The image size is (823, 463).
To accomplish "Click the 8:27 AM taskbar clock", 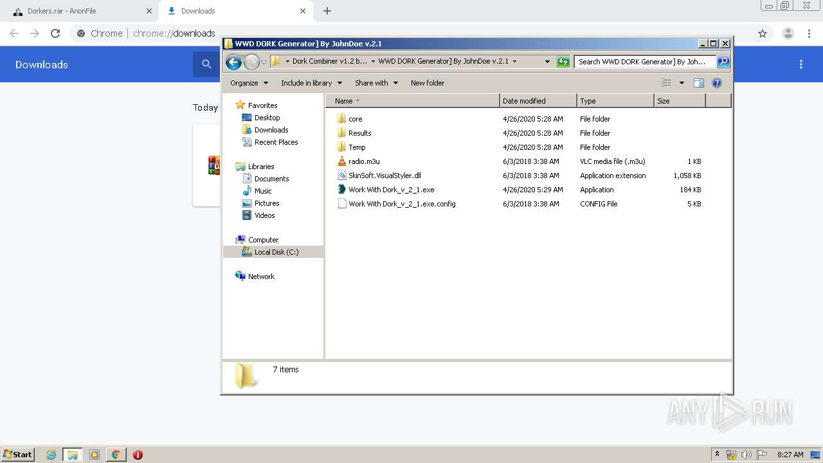I will click(x=790, y=455).
